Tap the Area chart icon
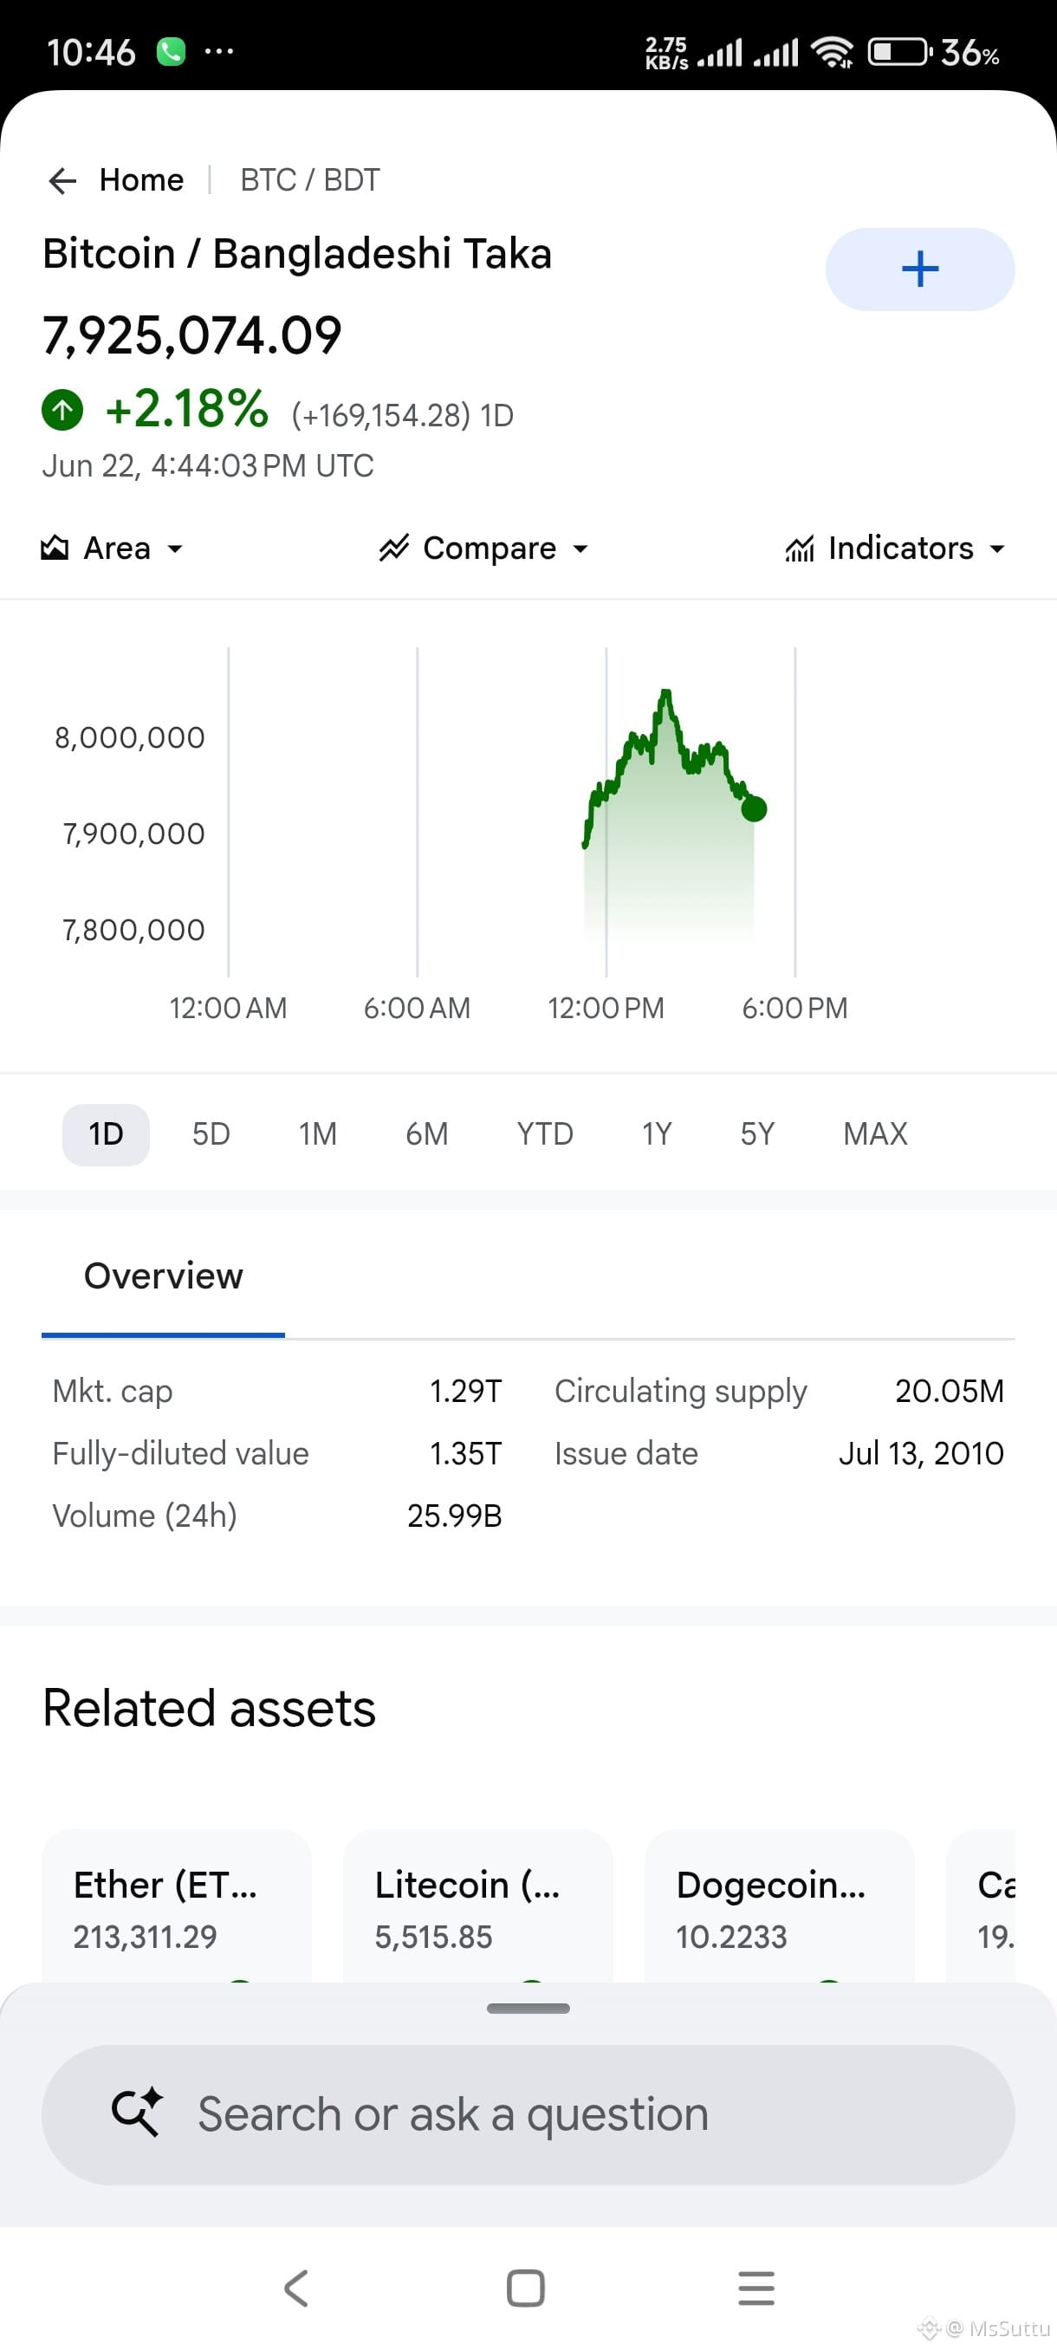 55,548
